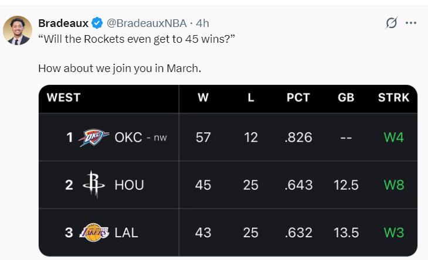Viewport: 428px width, 260px height.
Task: Open the 4h timestamp link
Action: tap(202, 23)
